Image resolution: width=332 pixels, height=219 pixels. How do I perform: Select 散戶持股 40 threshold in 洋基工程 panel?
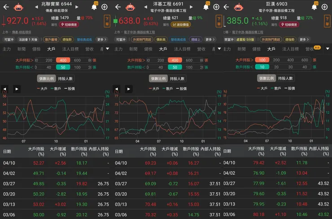(161, 67)
